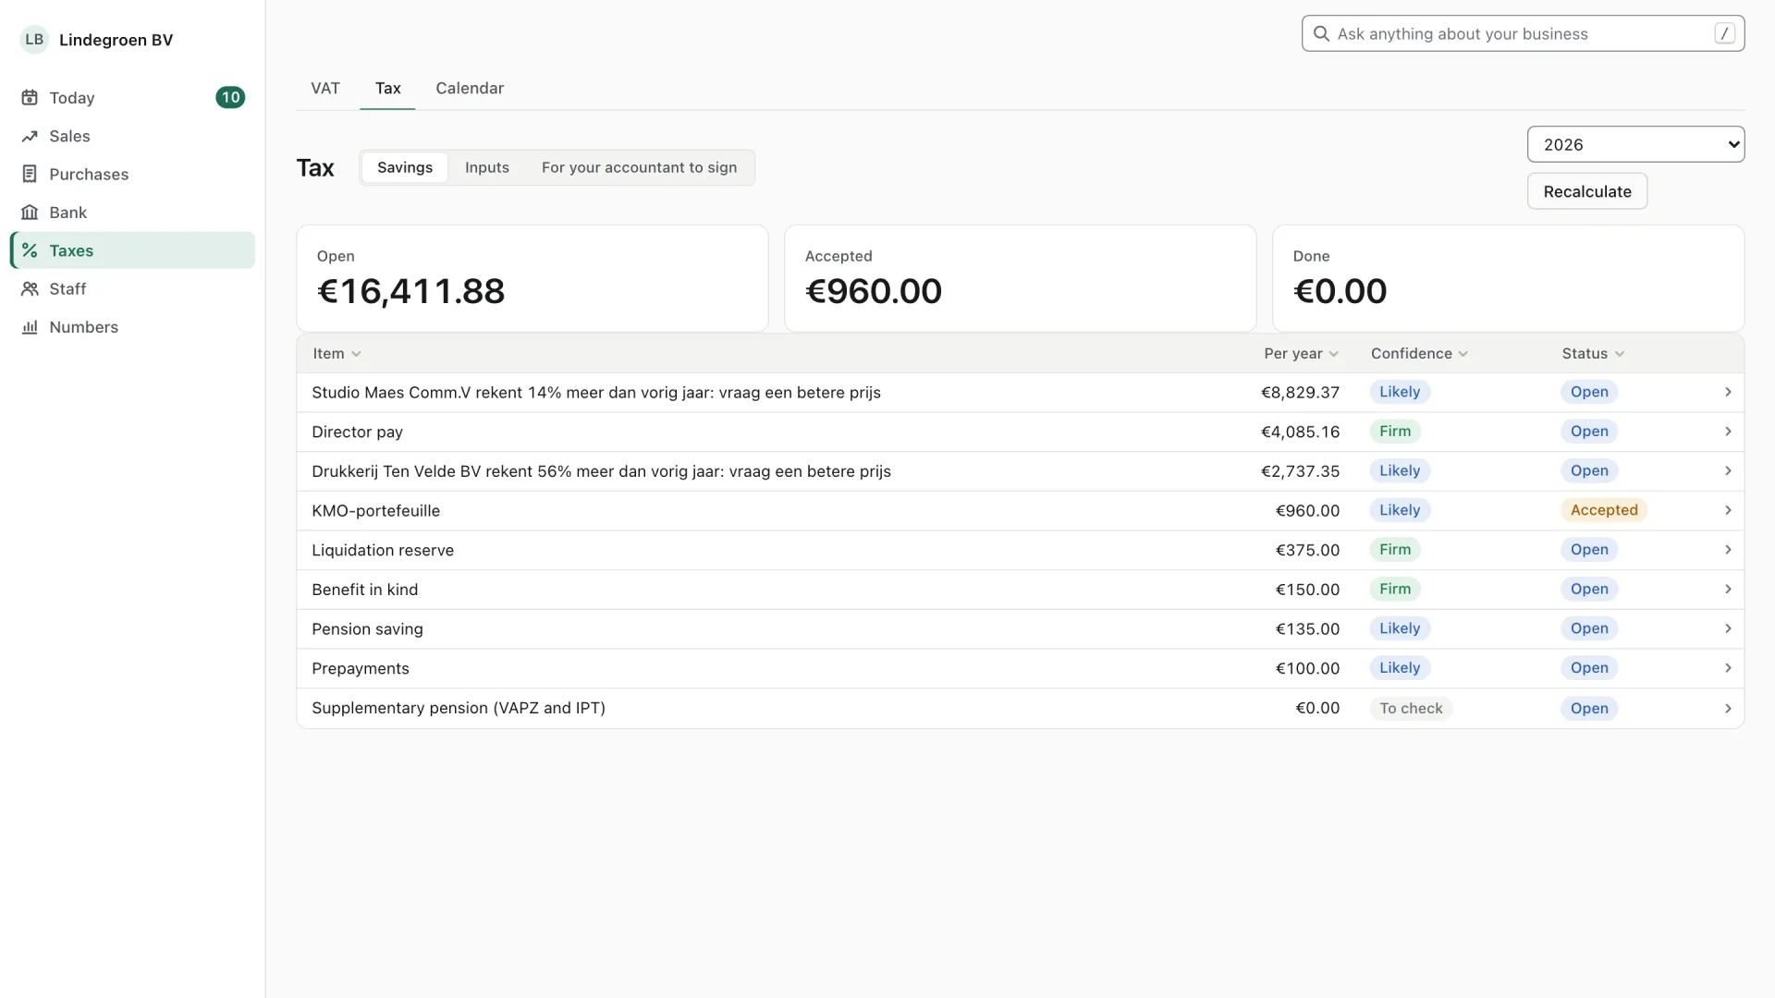Click the Recalculate button
Screen dimensions: 1775x998
1587,191
